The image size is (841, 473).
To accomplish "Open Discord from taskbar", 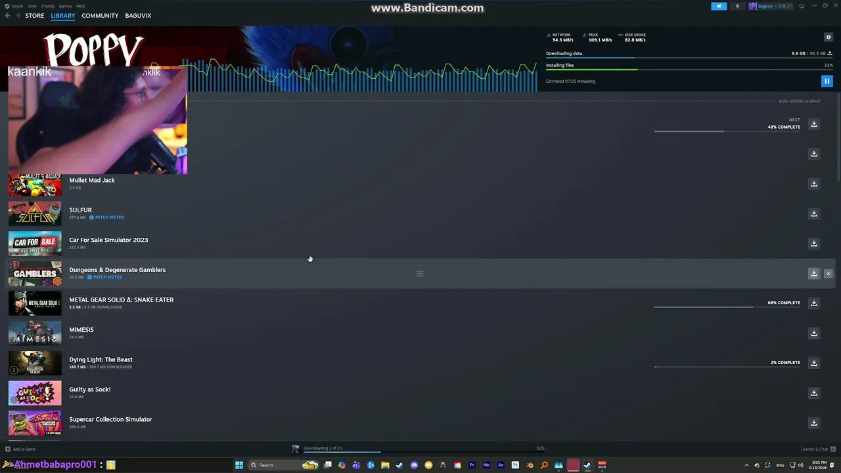I will (414, 465).
